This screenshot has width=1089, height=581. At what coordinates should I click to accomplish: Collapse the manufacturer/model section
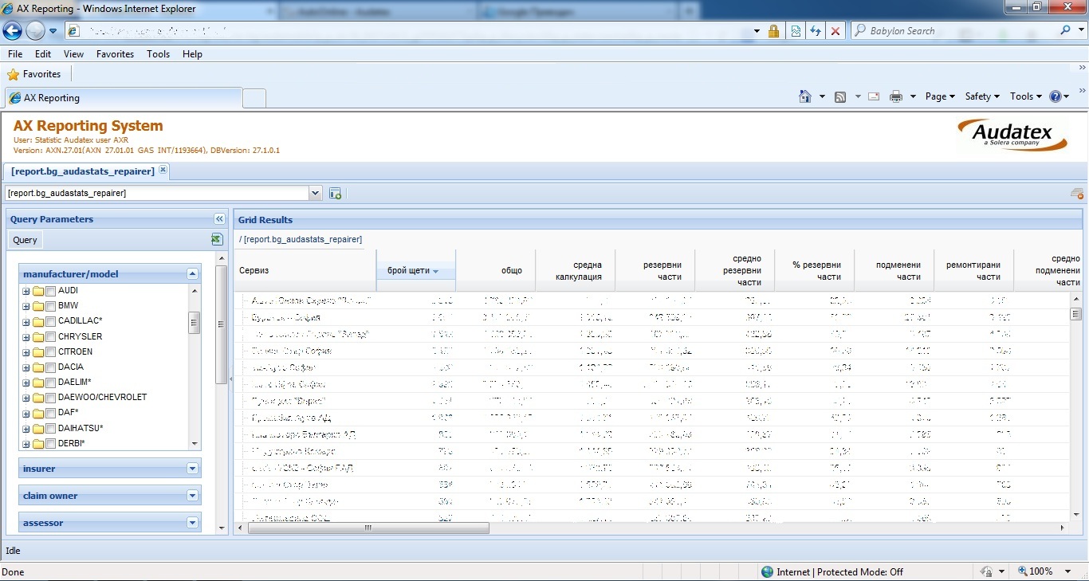coord(192,273)
